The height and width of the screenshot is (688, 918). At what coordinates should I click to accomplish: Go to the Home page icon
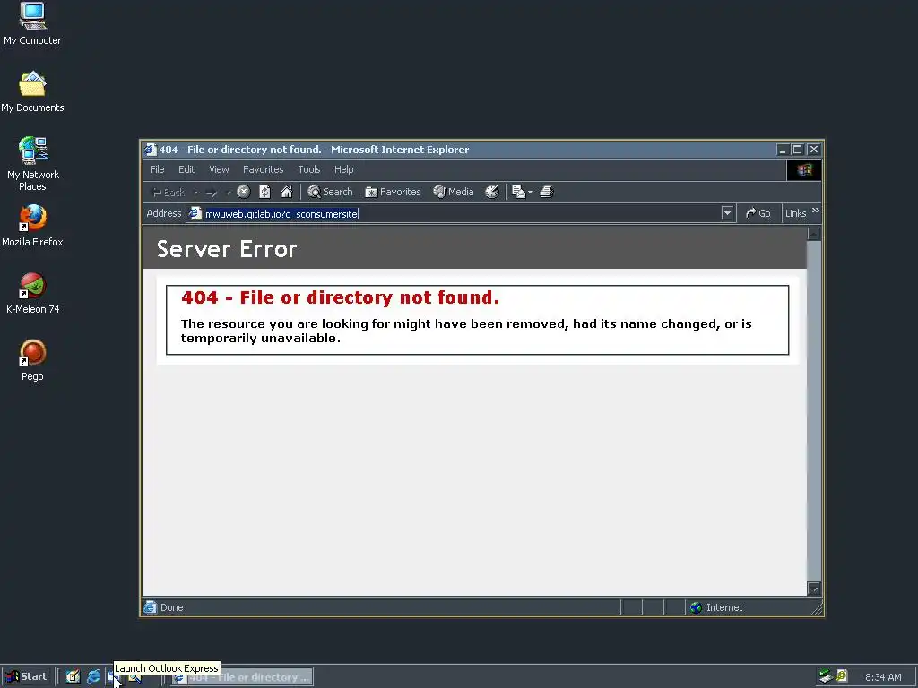[x=286, y=192]
